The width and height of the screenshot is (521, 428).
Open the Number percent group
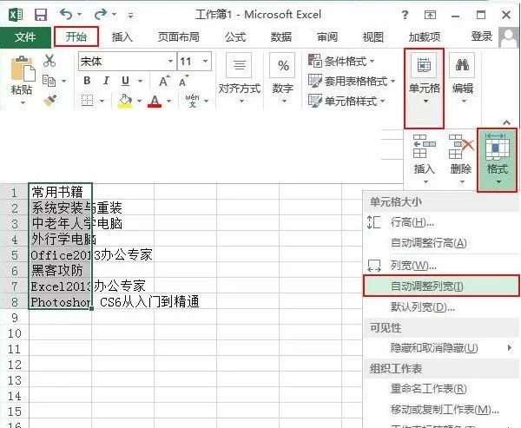(283, 78)
